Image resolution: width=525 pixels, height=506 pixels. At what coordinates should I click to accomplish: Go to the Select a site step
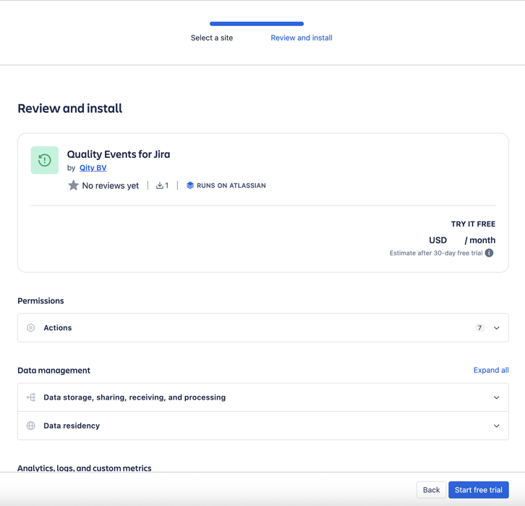pyautogui.click(x=212, y=38)
